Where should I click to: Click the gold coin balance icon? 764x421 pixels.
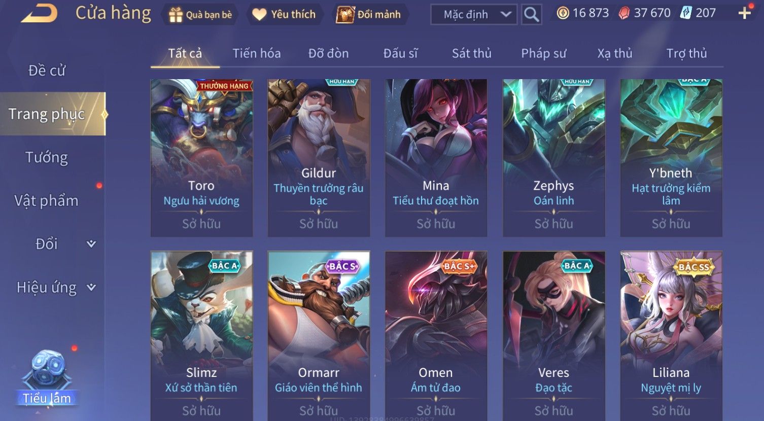[563, 13]
